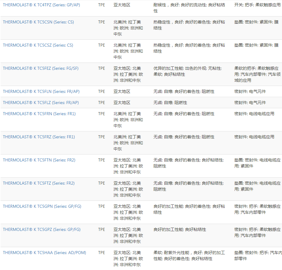The height and width of the screenshot is (270, 282).
Task: Select TPE cell in TC5CSN row
Action: [102, 22]
